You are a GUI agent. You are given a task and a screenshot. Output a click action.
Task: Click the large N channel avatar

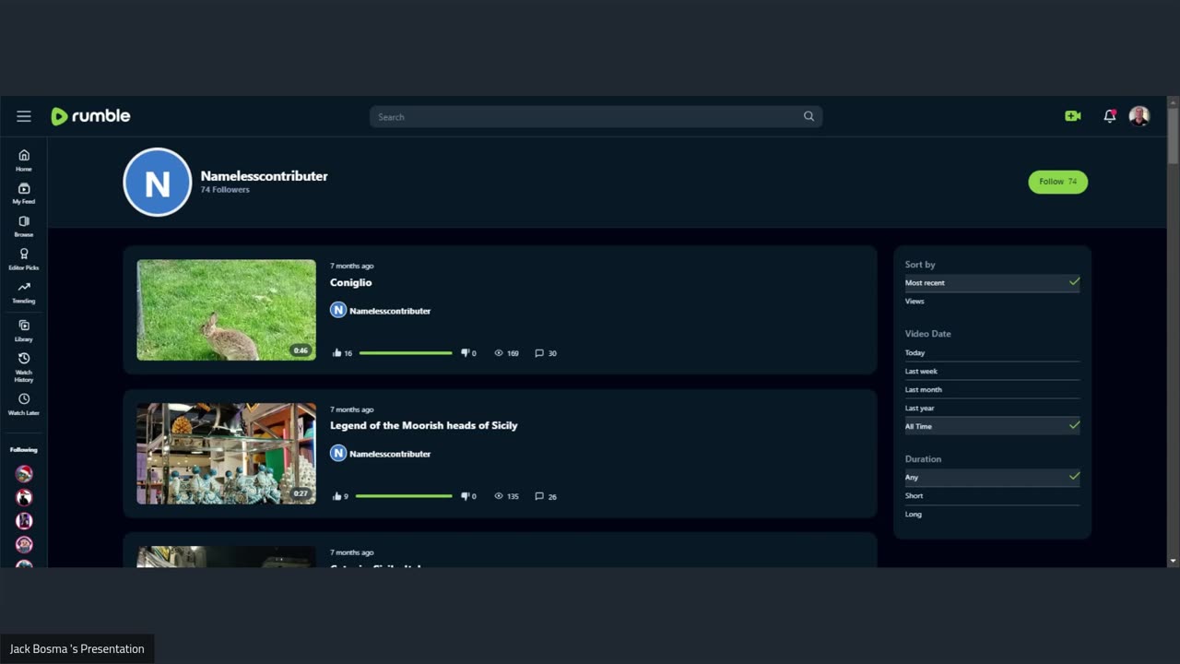click(x=158, y=183)
